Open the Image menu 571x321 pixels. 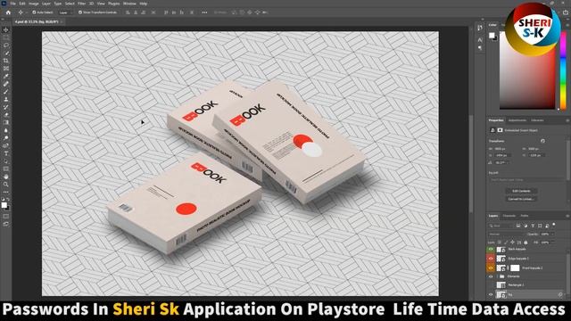tap(34, 4)
